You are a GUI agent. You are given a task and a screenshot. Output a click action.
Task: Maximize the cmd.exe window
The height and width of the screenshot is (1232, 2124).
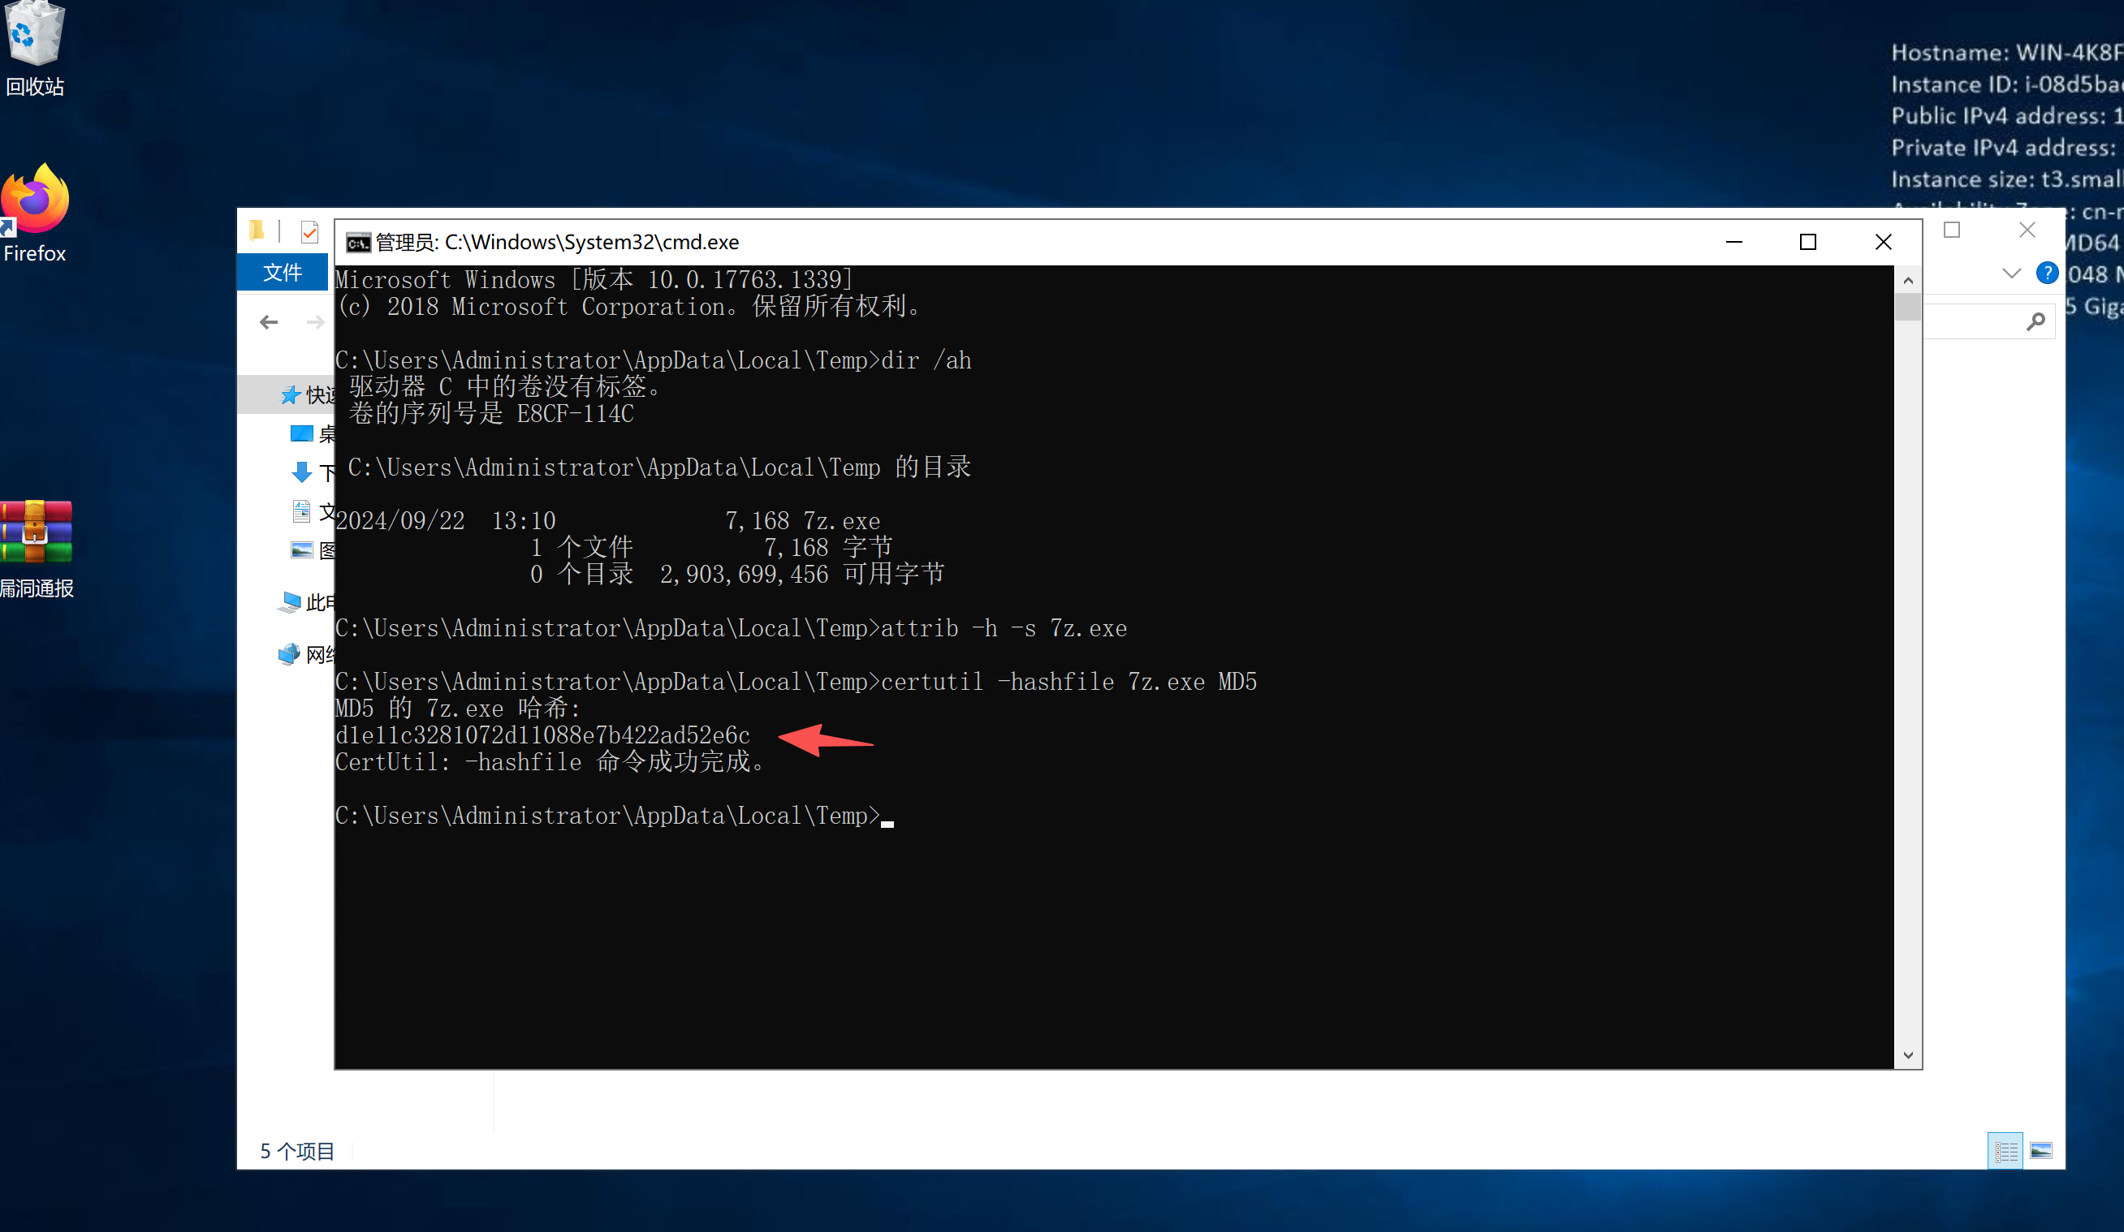(1808, 243)
